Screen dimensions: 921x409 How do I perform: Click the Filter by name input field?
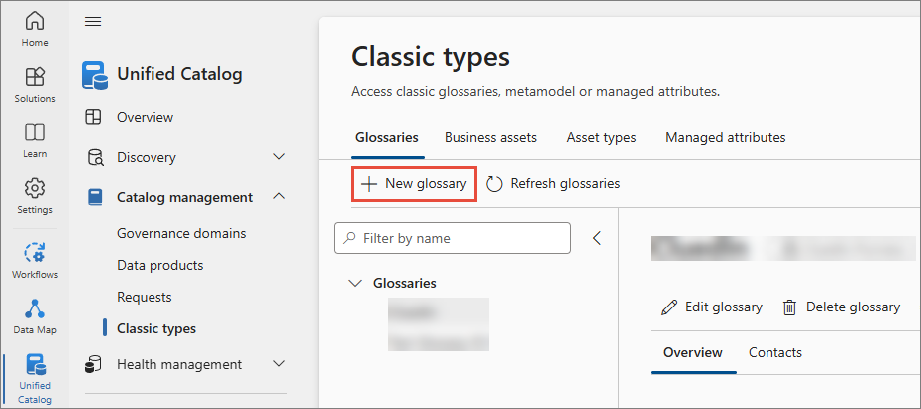(453, 238)
